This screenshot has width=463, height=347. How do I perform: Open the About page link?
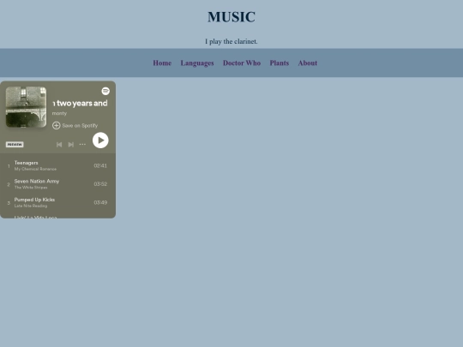(308, 63)
